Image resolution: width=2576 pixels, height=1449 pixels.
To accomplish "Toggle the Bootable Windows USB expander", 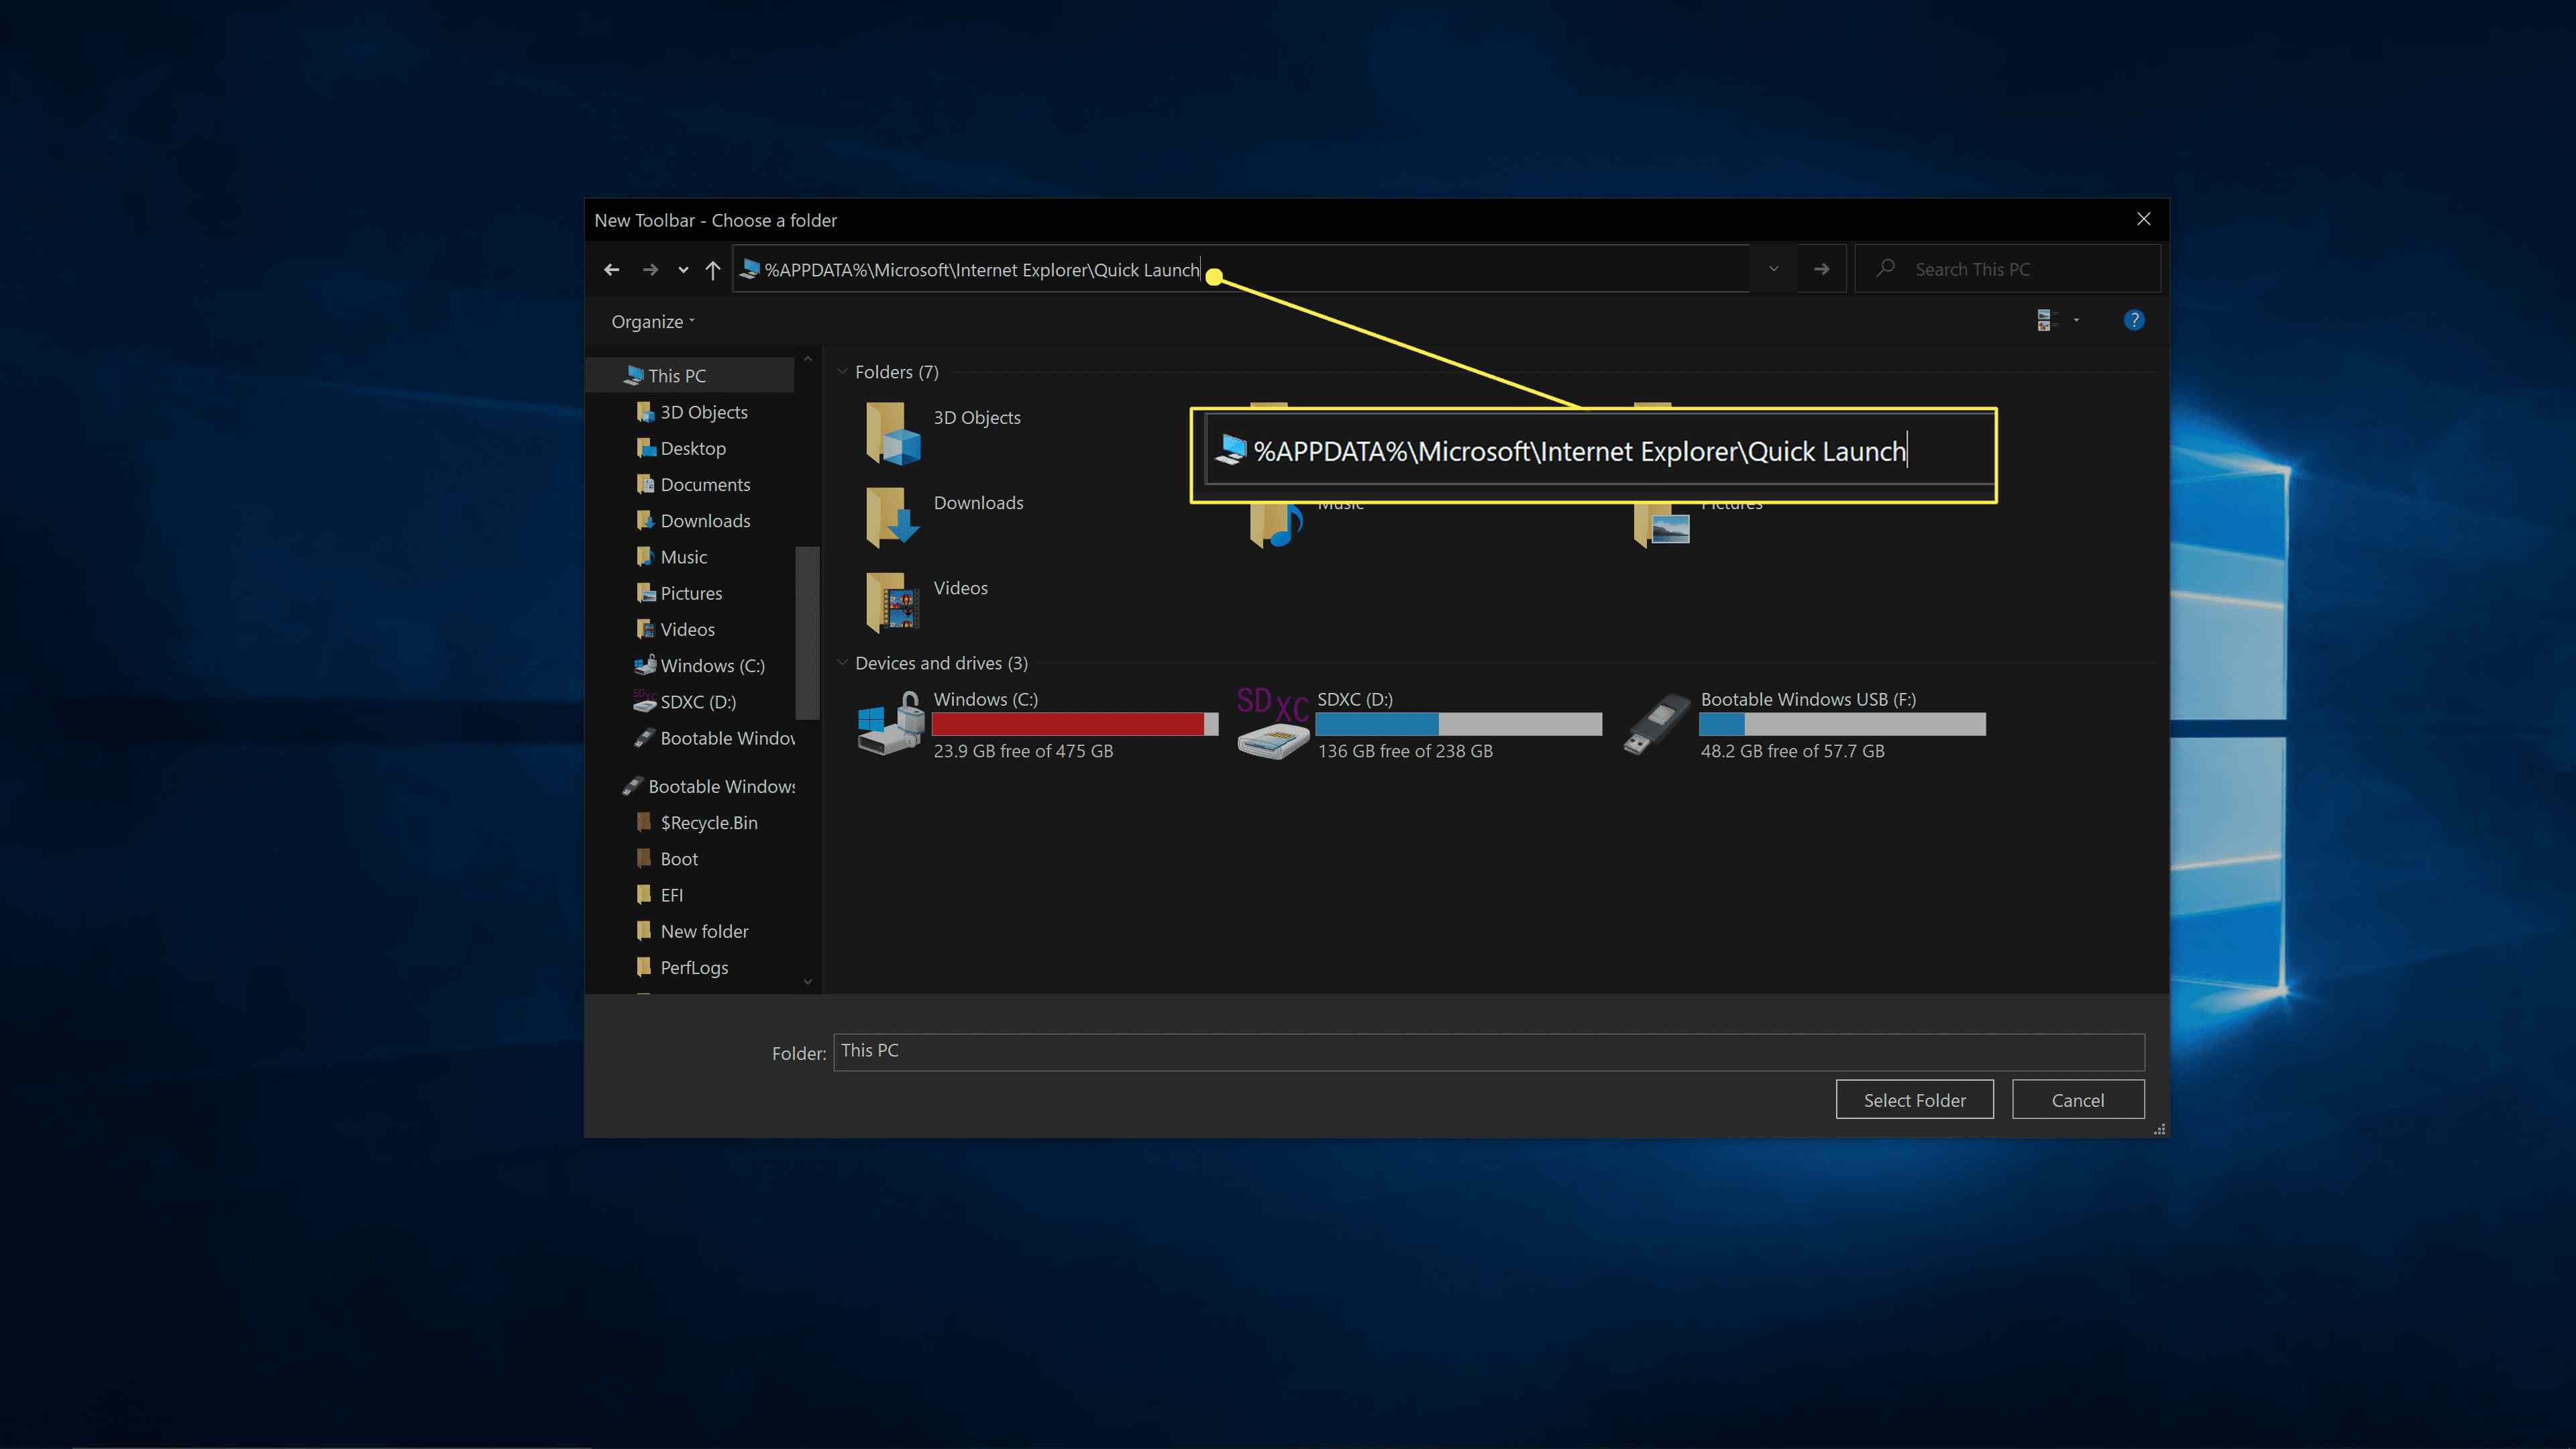I will tap(602, 786).
